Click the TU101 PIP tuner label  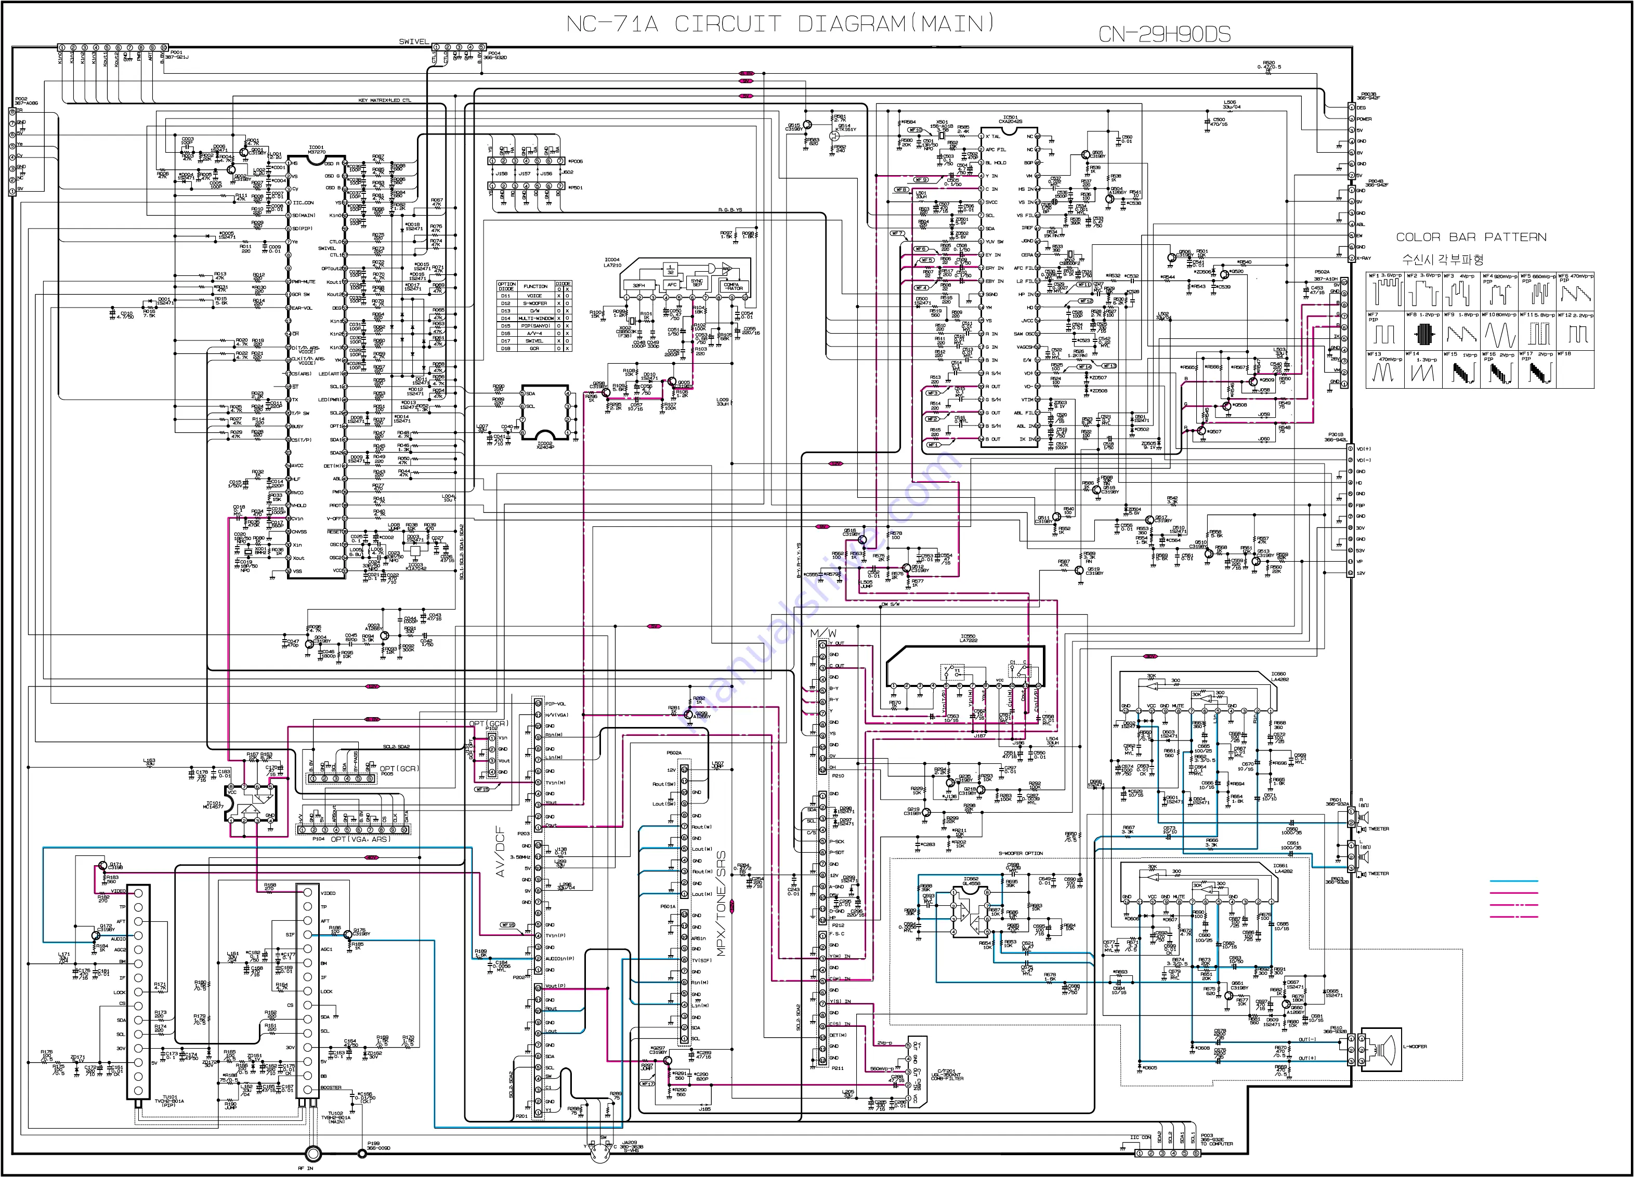point(169,1101)
